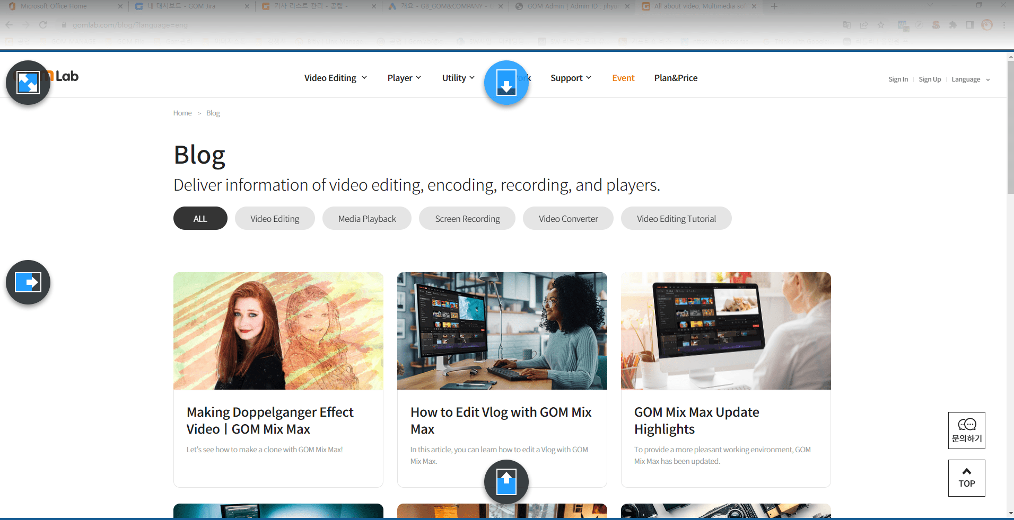Image resolution: width=1014 pixels, height=520 pixels.
Task: Filter blog posts by Video Editing
Action: (275, 218)
